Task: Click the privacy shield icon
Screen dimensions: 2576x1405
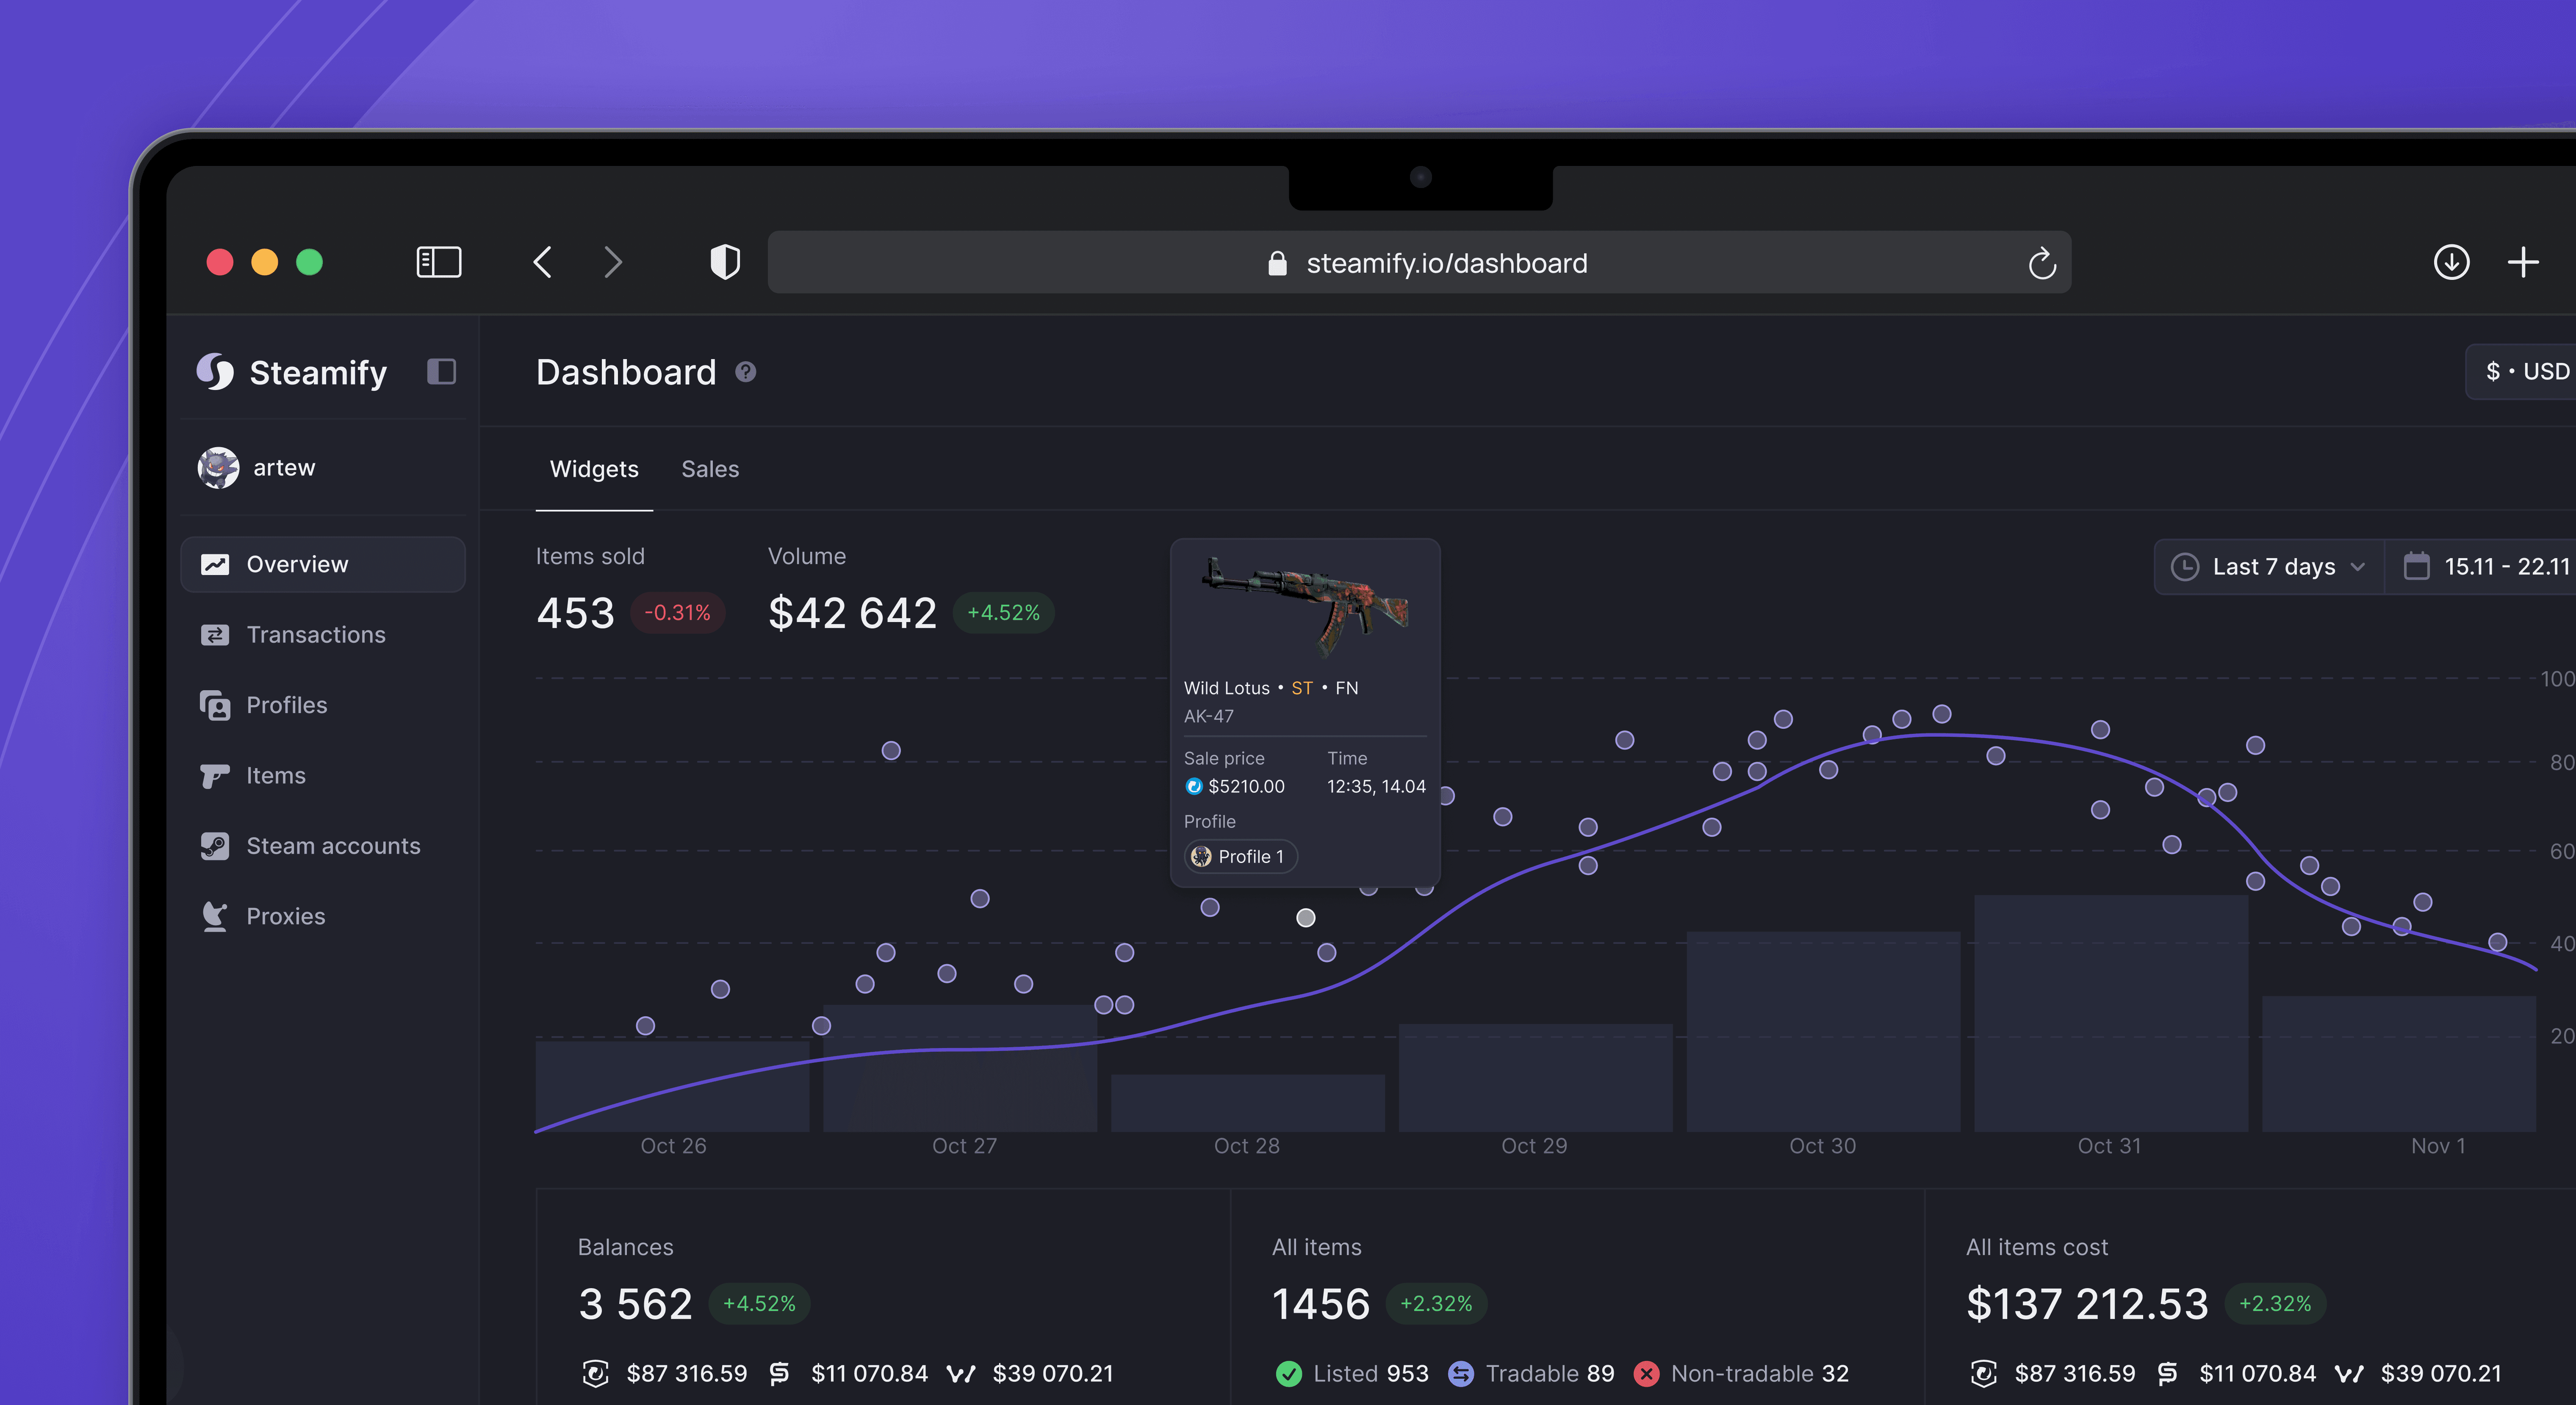Action: [725, 263]
